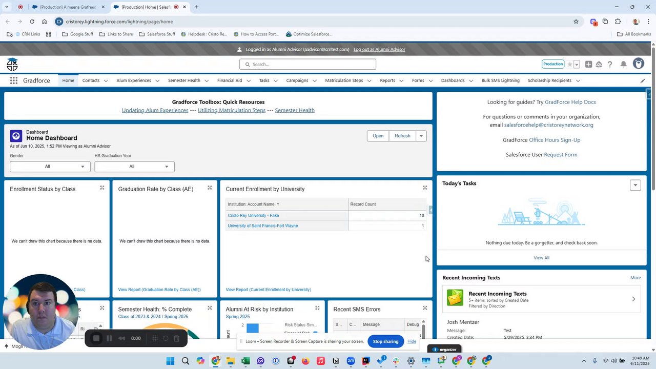Click the Open dashboard button

[x=378, y=136]
